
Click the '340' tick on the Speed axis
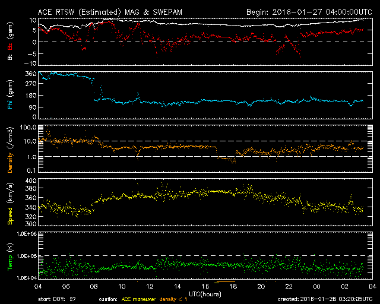[x=31, y=207]
